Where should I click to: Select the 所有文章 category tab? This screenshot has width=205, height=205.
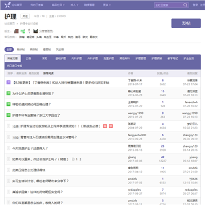tap(13, 59)
